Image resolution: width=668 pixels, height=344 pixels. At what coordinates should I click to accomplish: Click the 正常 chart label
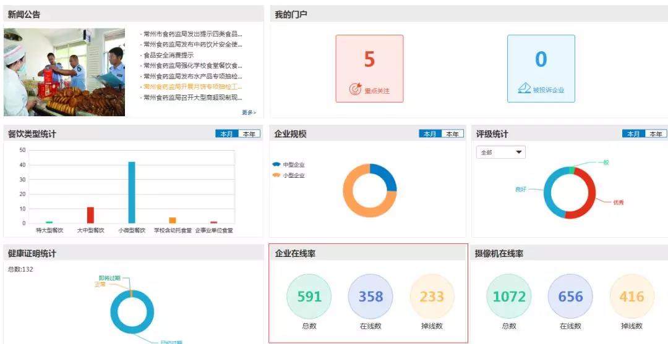100,283
